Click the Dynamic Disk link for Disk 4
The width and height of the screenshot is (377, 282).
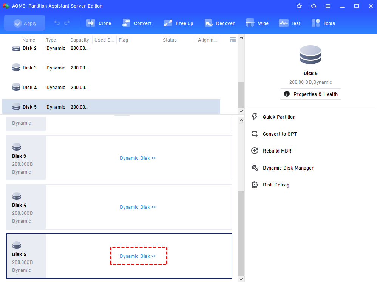(138, 207)
